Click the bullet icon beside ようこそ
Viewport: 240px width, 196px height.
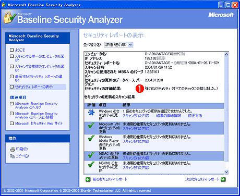click(11, 50)
